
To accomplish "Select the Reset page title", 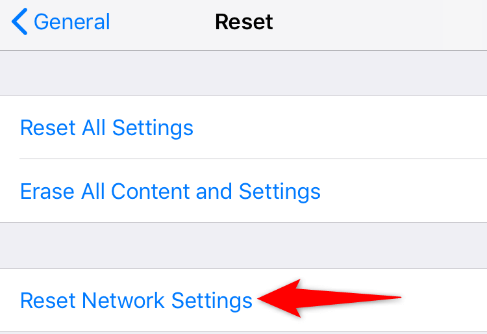I will 243,21.
